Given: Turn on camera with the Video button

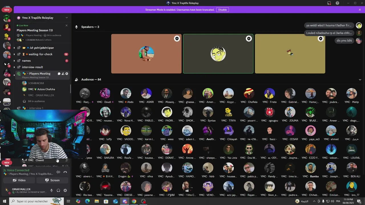Looking at the screenshot, I should click(19, 180).
